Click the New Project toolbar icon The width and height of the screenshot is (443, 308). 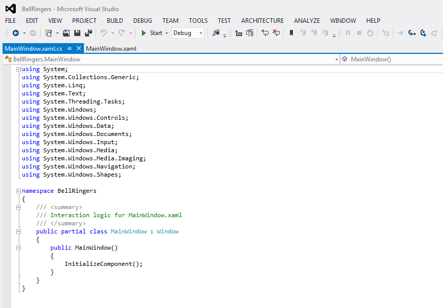(49, 33)
